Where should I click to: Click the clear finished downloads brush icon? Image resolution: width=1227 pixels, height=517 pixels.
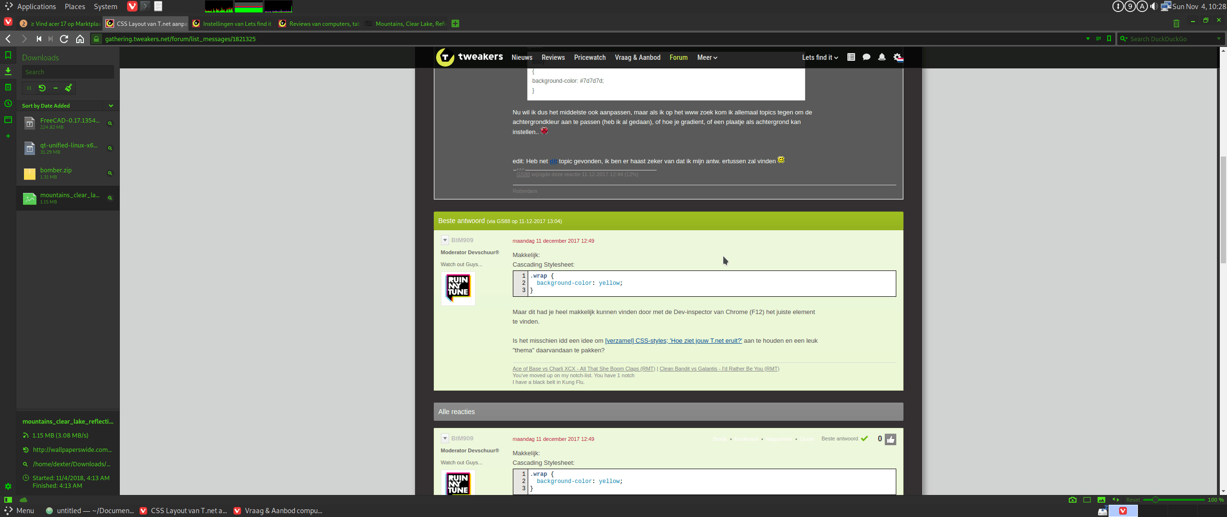click(69, 88)
